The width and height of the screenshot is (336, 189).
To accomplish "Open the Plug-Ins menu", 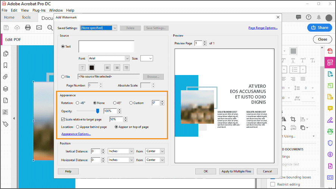I will [x=39, y=10].
